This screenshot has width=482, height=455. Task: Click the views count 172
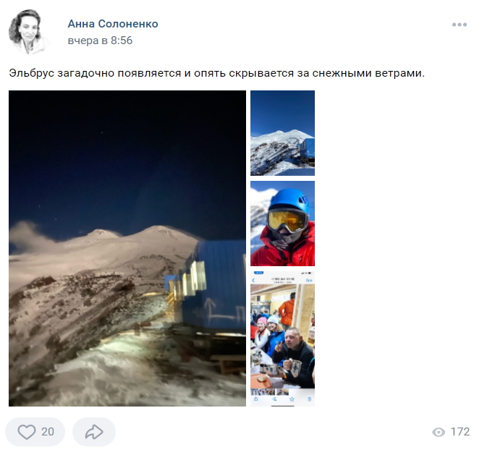(460, 432)
